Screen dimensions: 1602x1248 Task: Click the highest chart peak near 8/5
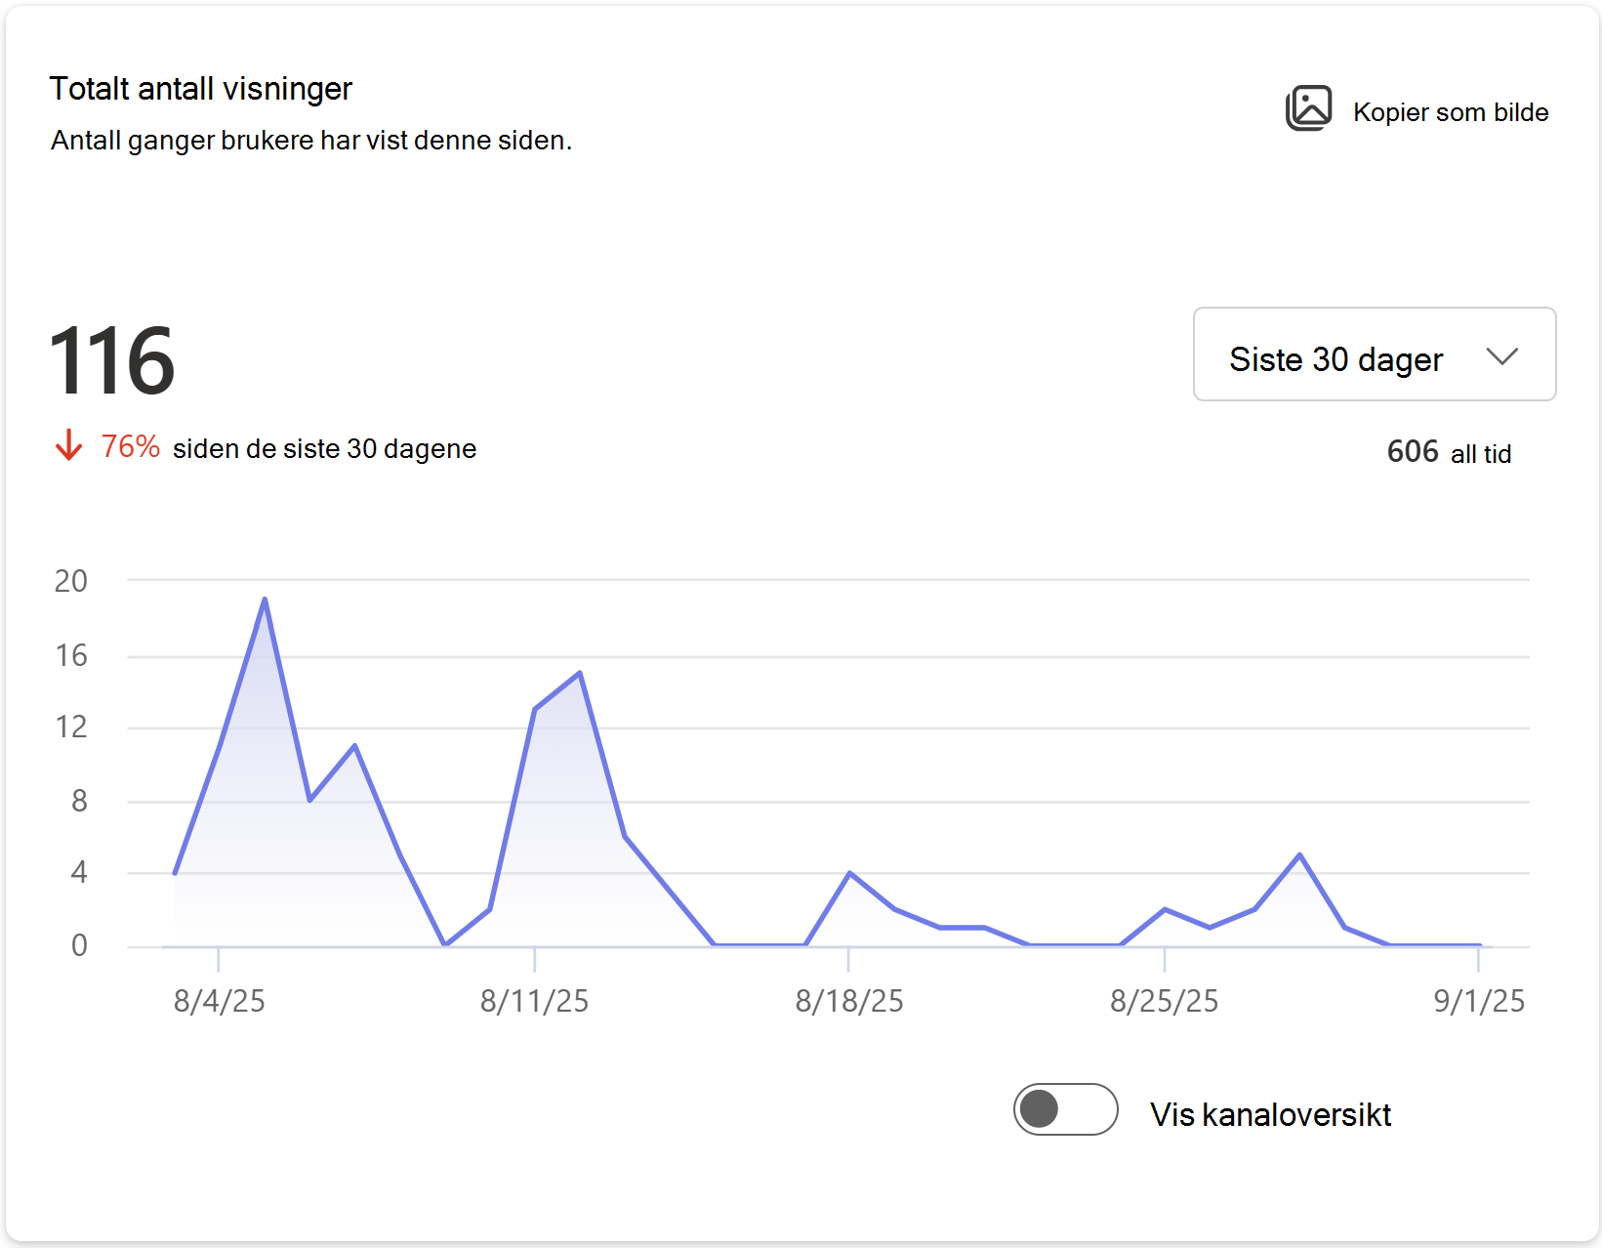pos(265,599)
